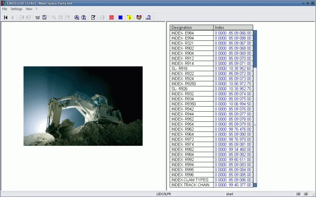Open the File menu
Viewport: 316px width, 197px height.
pos(4,9)
